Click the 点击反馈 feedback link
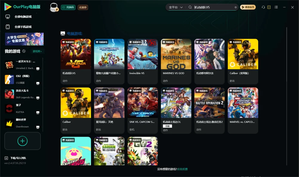This screenshot has width=299, height=177. (x=182, y=169)
